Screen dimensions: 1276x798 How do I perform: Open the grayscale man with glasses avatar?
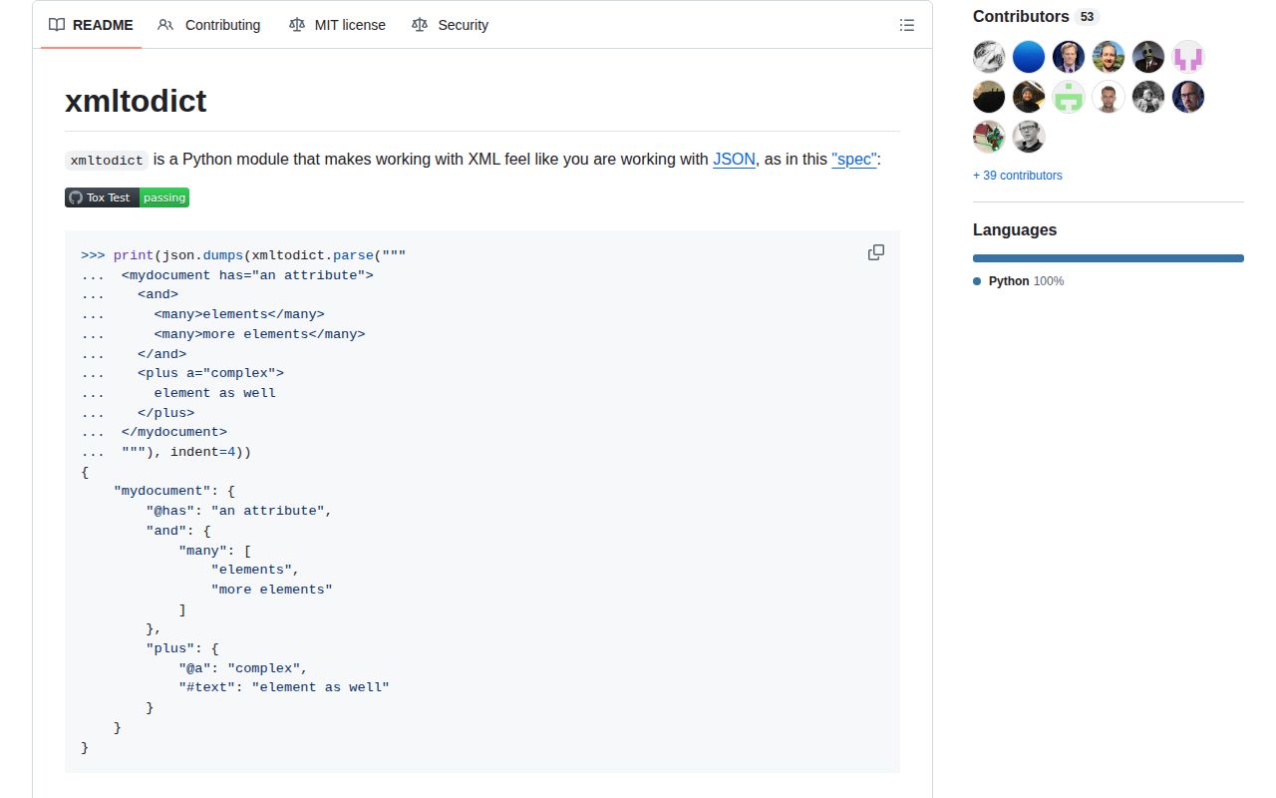click(1029, 137)
